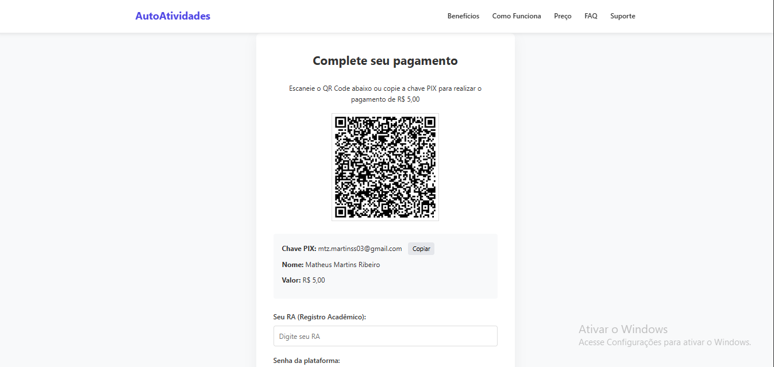This screenshot has width=774, height=367.
Task: Click the 'Complete seu pagamento' heading
Action: (x=385, y=61)
